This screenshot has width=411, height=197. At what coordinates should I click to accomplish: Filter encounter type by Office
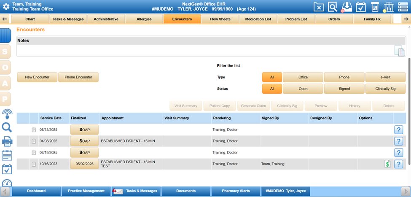tap(303, 77)
